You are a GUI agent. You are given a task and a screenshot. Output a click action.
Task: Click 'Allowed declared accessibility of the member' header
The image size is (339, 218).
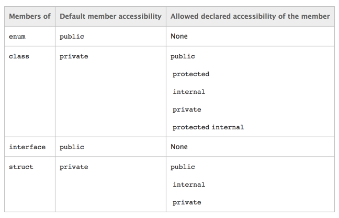(250, 16)
